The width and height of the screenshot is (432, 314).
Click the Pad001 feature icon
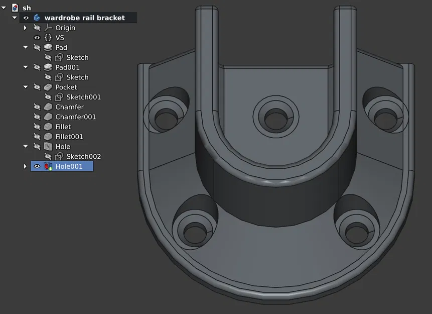pos(48,67)
